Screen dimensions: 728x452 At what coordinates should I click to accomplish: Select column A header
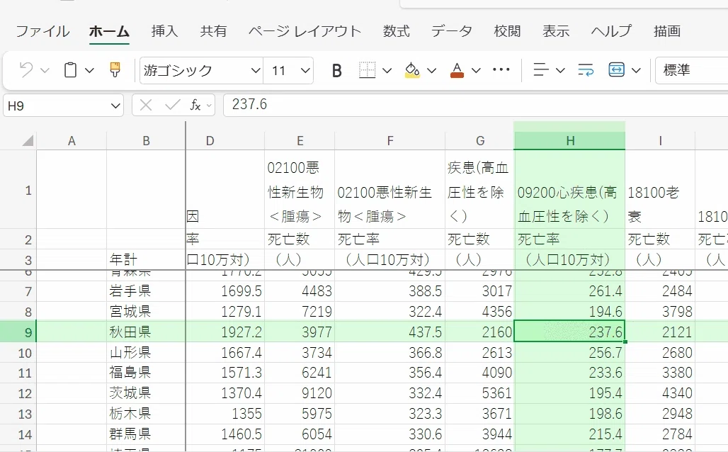click(x=72, y=141)
